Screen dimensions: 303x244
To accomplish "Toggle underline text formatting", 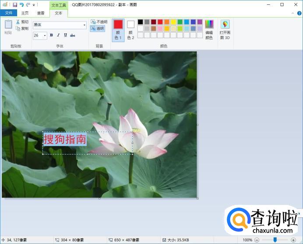I will (65, 35).
